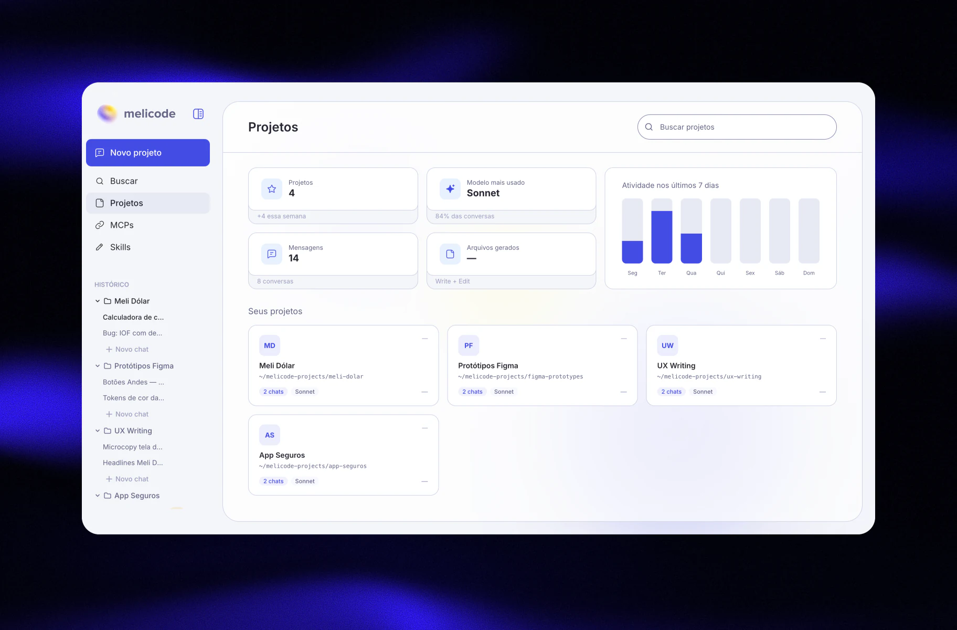This screenshot has width=957, height=630.
Task: Click Novo chat under UX Writing
Action: 127,479
